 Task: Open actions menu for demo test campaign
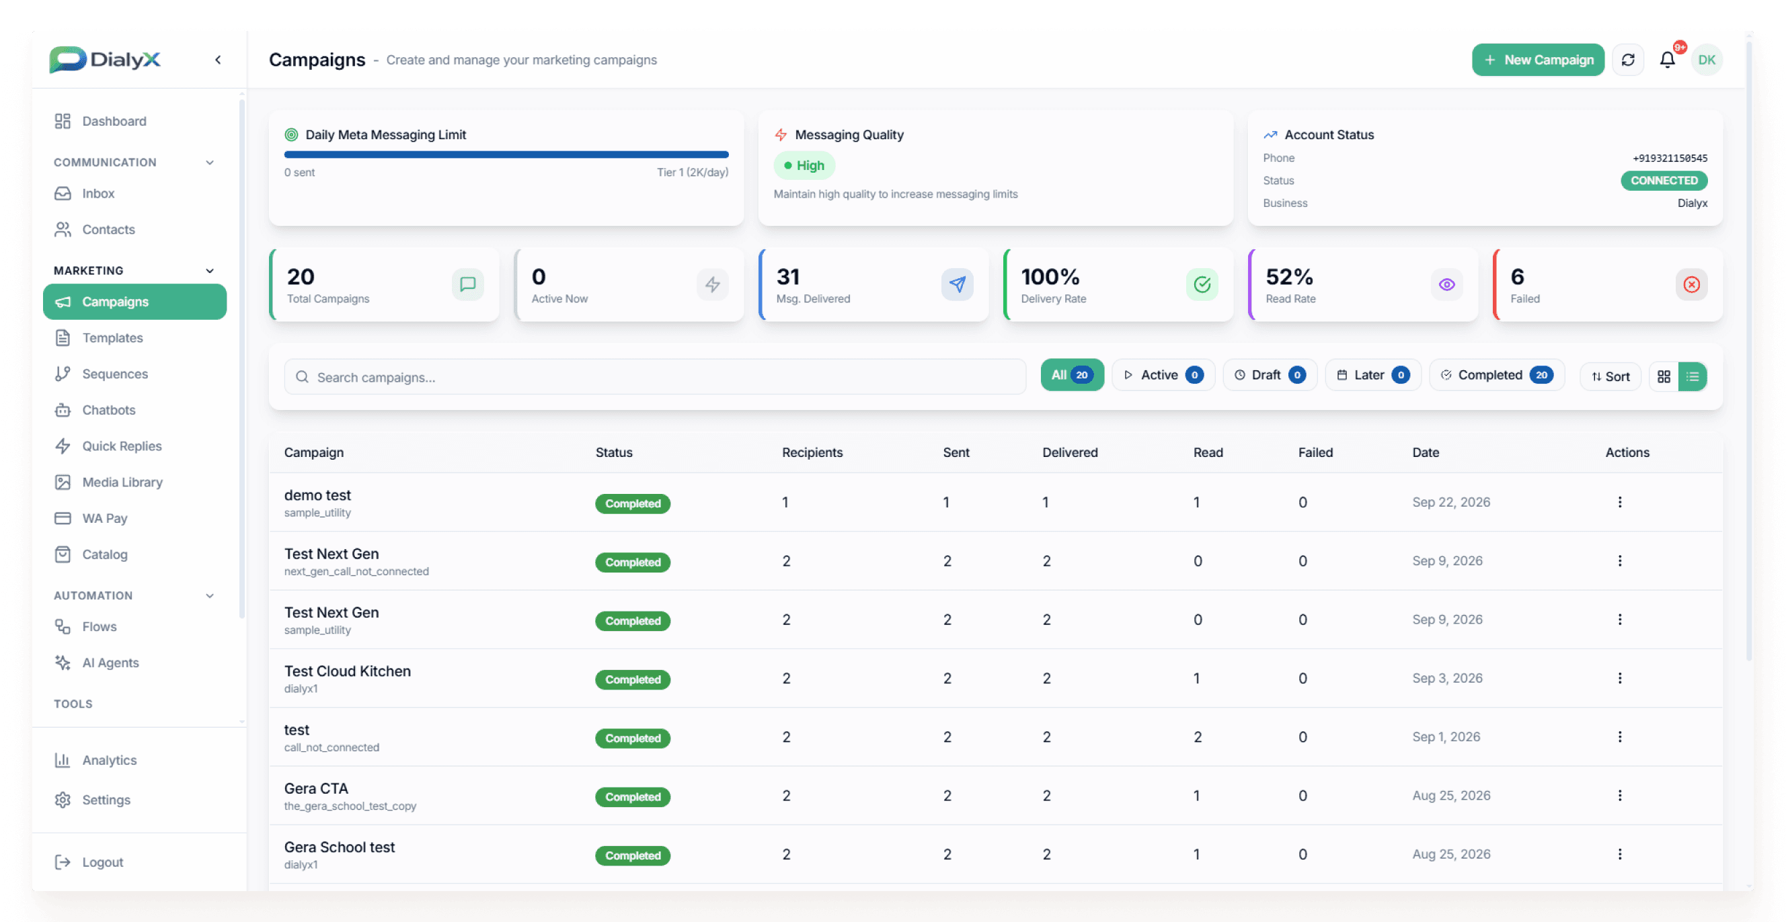[1620, 501]
